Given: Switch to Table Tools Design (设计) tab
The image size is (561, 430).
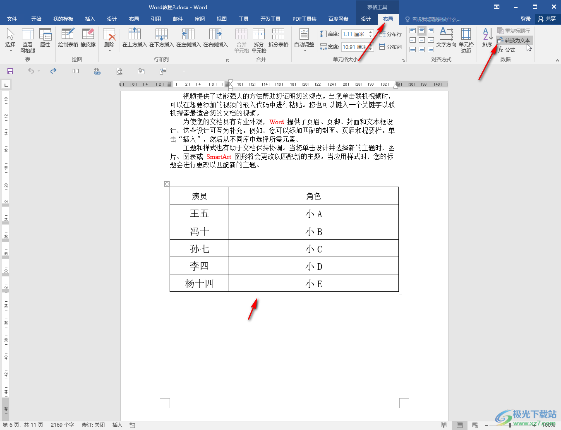Looking at the screenshot, I should coord(366,19).
